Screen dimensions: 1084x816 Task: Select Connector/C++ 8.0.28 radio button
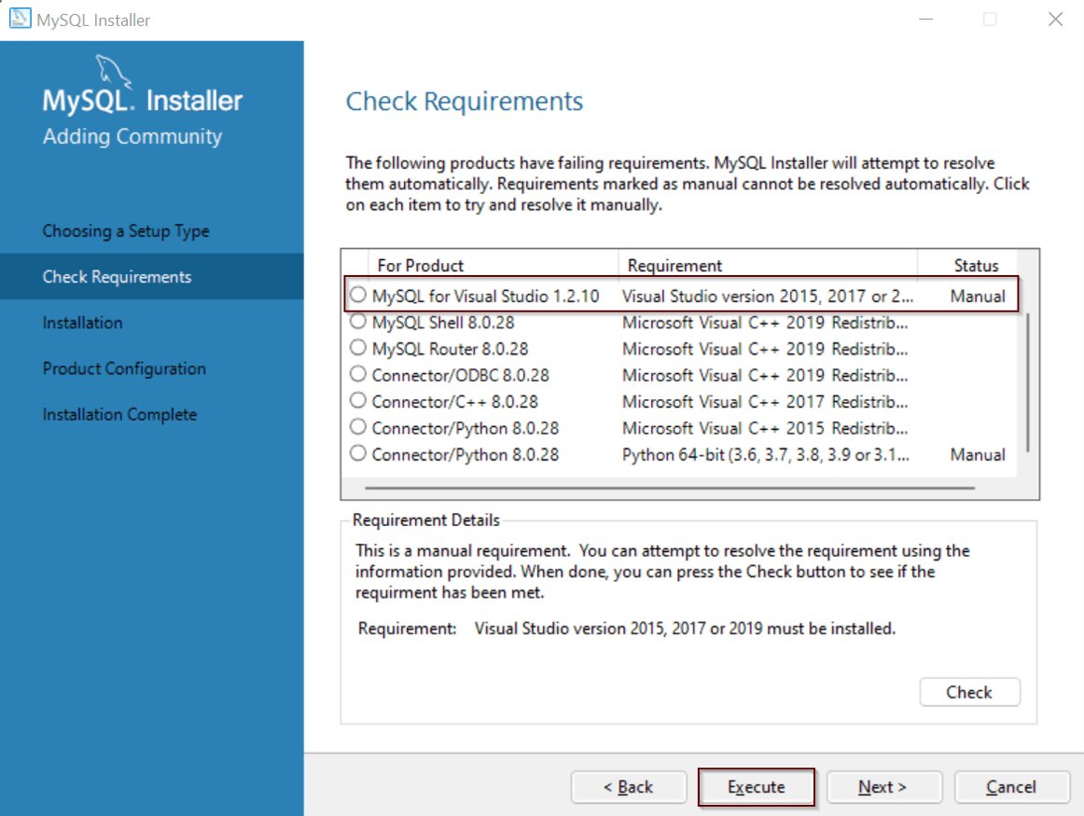pos(357,400)
